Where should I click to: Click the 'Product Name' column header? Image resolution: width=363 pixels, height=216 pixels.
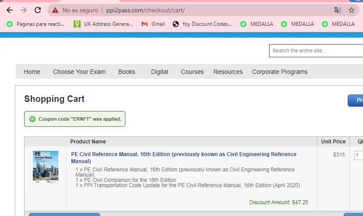(x=88, y=142)
